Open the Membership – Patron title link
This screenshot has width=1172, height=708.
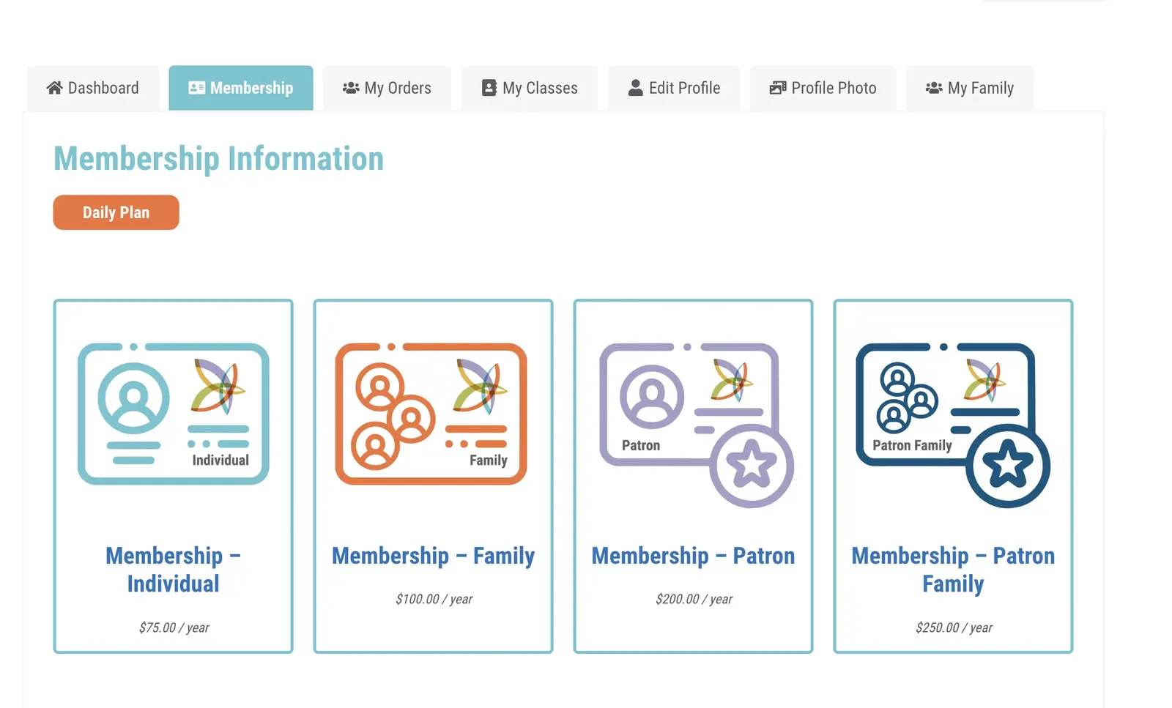(x=693, y=556)
